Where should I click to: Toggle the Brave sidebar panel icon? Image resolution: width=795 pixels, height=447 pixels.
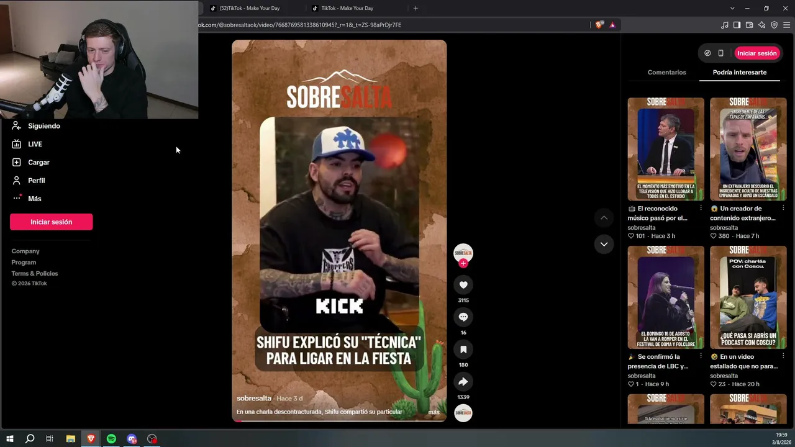tap(737, 25)
